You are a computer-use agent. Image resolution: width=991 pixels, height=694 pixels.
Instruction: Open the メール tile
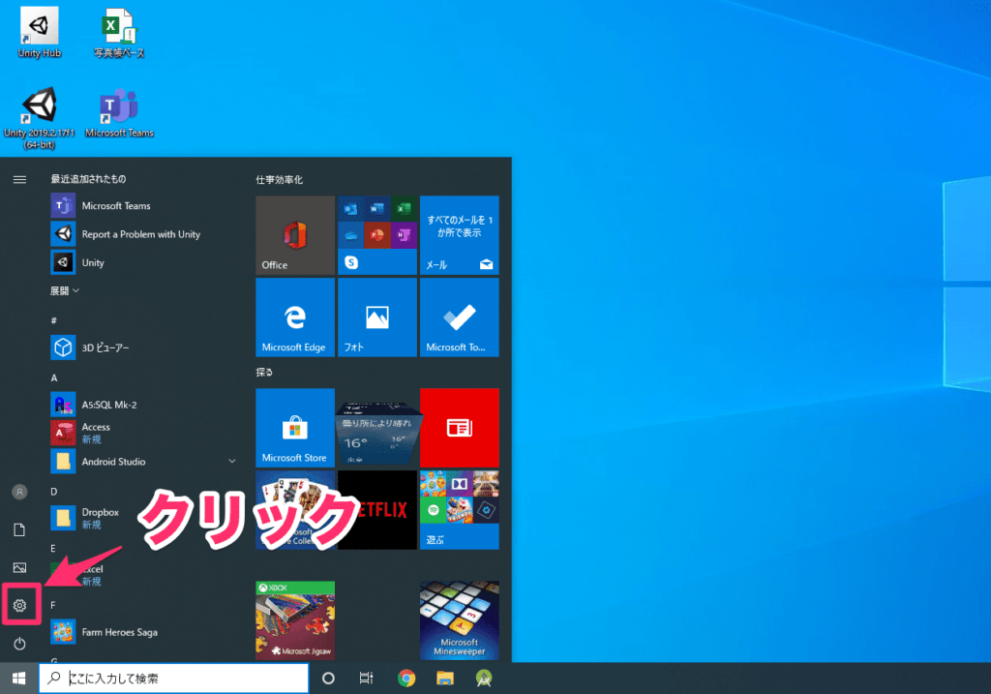pos(460,235)
